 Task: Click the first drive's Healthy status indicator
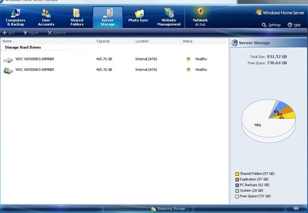coord(188,59)
